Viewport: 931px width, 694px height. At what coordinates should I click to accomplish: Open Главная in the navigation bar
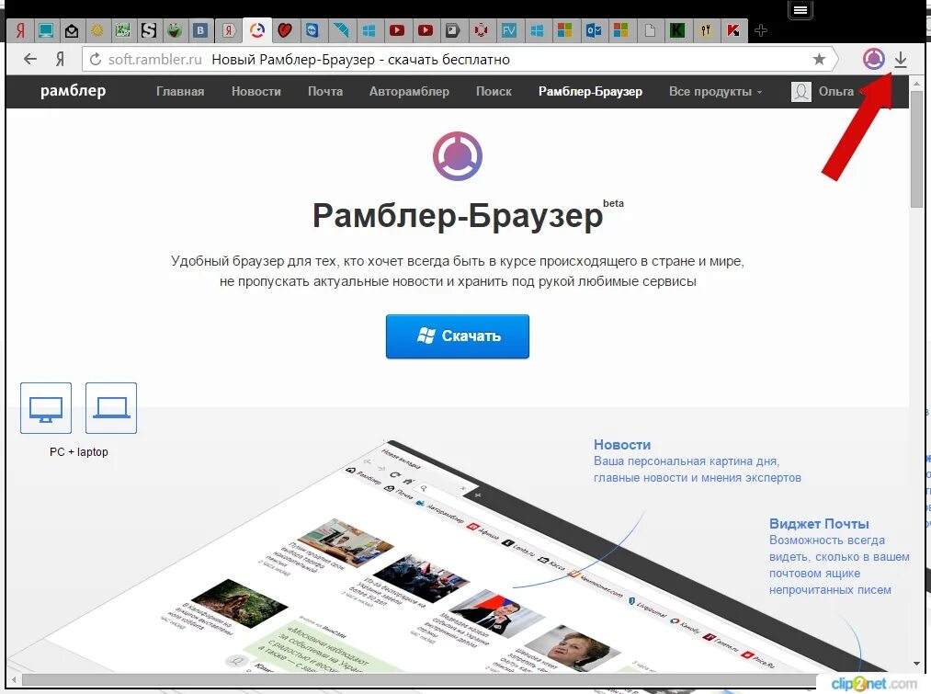pos(180,91)
